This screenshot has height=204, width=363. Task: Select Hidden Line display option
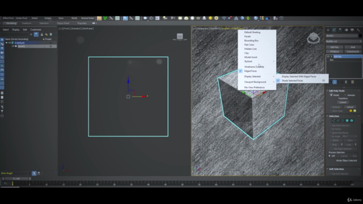[x=250, y=49]
